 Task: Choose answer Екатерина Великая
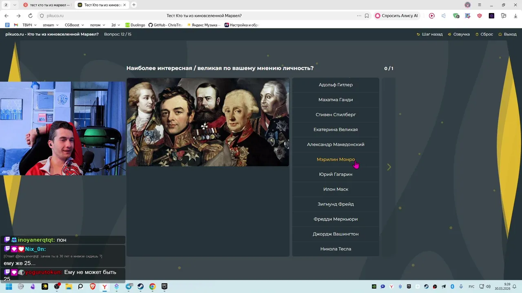[336, 129]
